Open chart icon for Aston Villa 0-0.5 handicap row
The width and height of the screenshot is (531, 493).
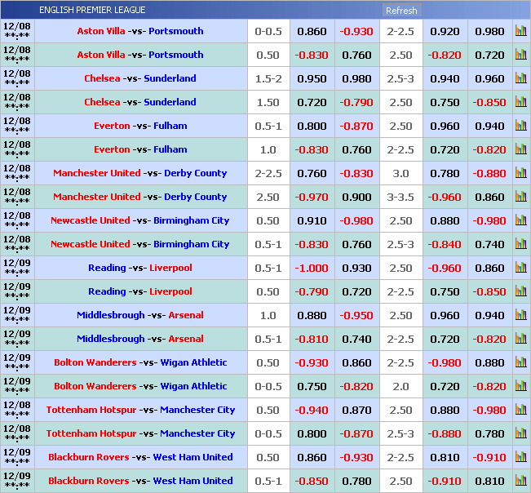click(x=520, y=31)
